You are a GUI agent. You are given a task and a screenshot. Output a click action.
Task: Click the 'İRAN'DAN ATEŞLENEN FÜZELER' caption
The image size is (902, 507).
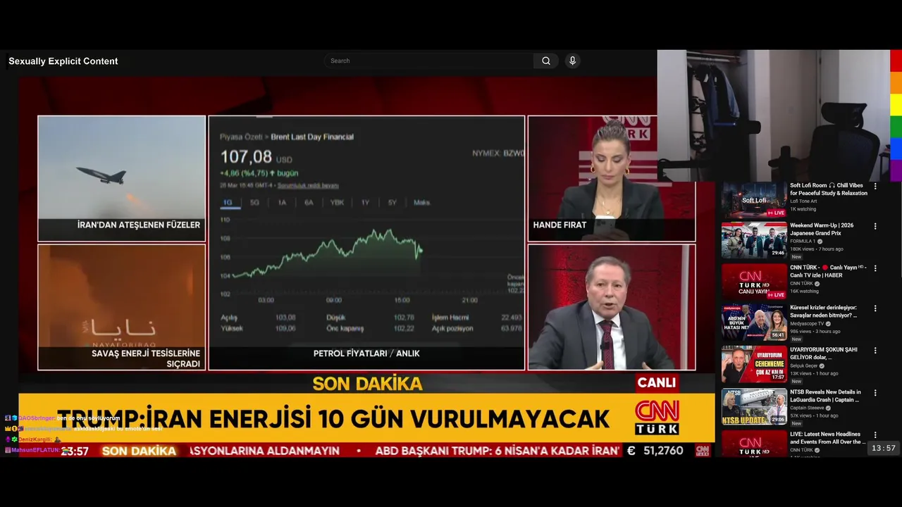tap(139, 225)
